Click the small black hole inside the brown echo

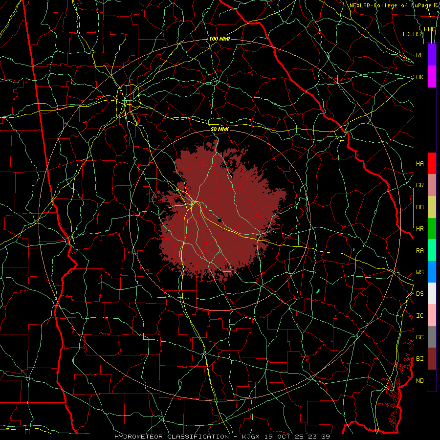click(220, 220)
